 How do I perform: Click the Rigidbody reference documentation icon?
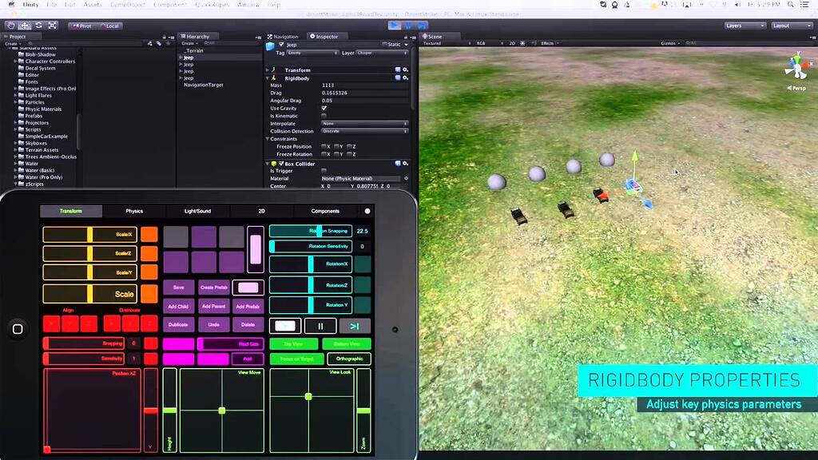pos(399,77)
